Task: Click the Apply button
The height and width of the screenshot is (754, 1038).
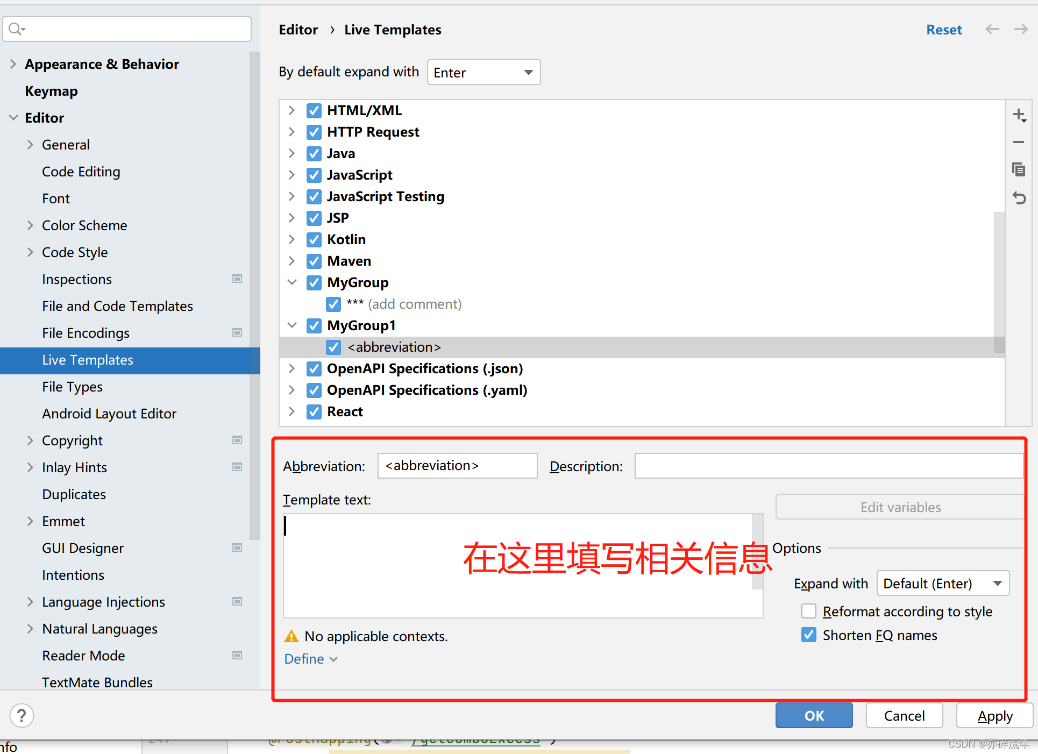Action: click(994, 716)
